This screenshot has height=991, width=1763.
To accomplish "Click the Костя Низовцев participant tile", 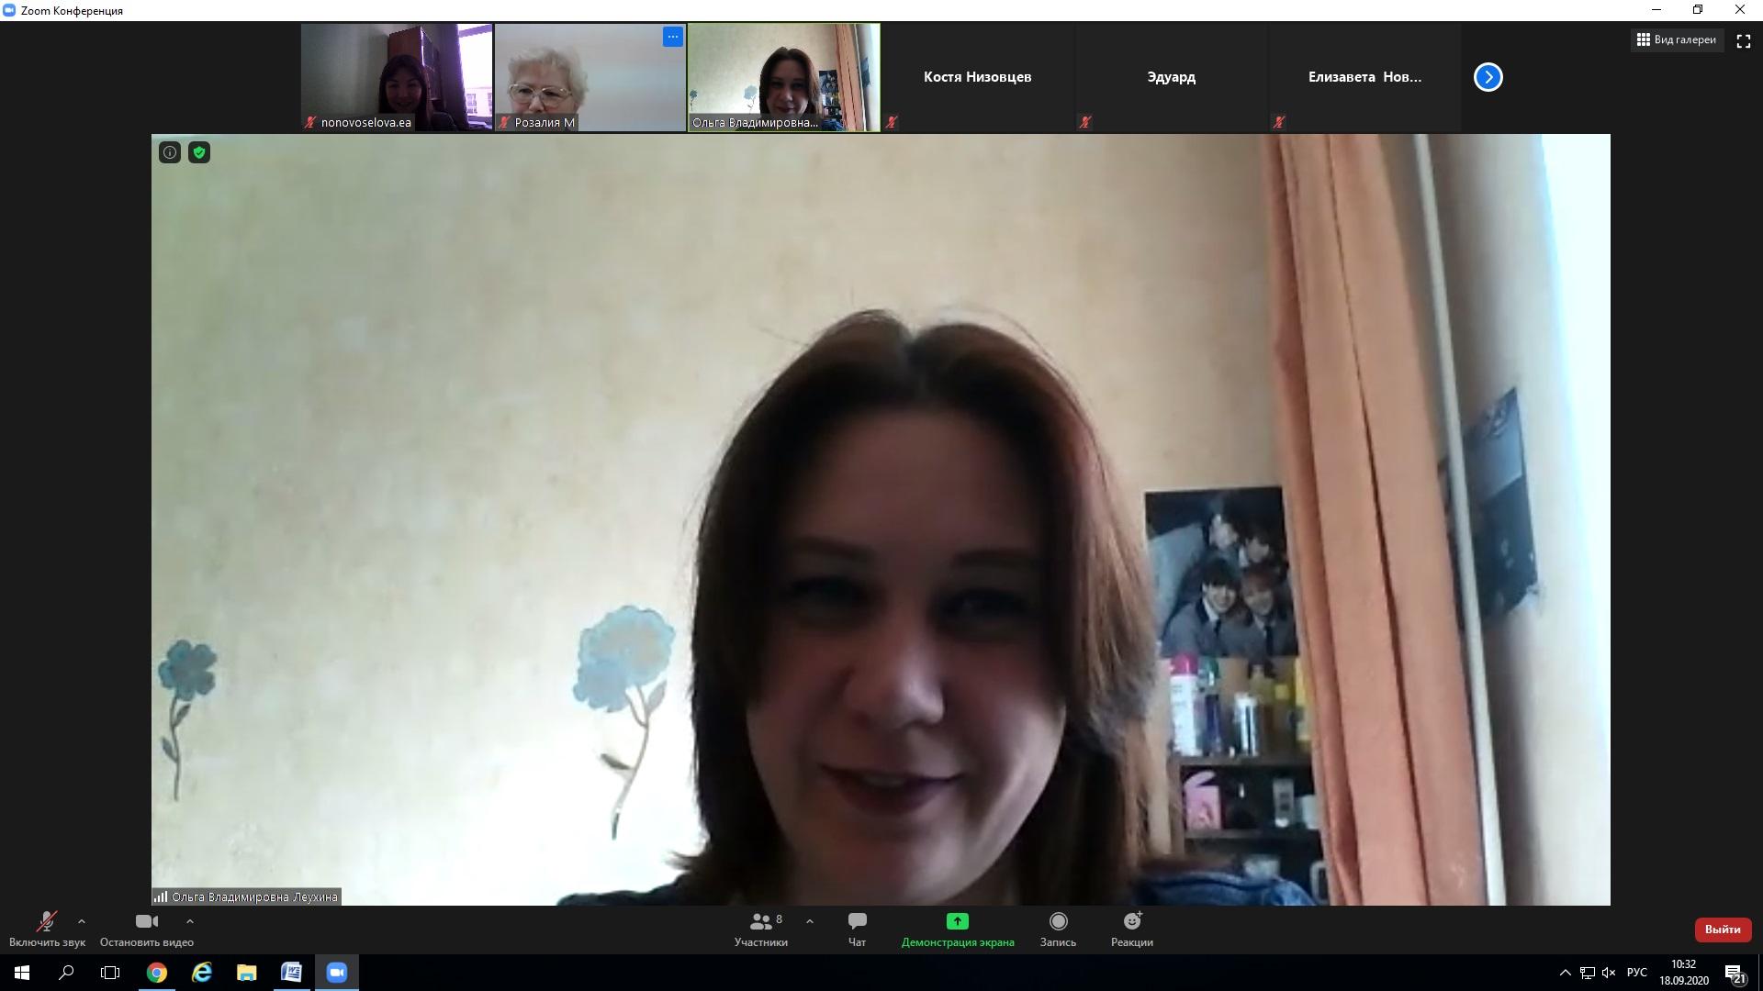I will click(977, 77).
